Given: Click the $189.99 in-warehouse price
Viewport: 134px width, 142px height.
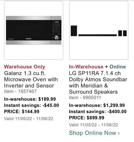Looking at the screenshot, I should [47, 99].
